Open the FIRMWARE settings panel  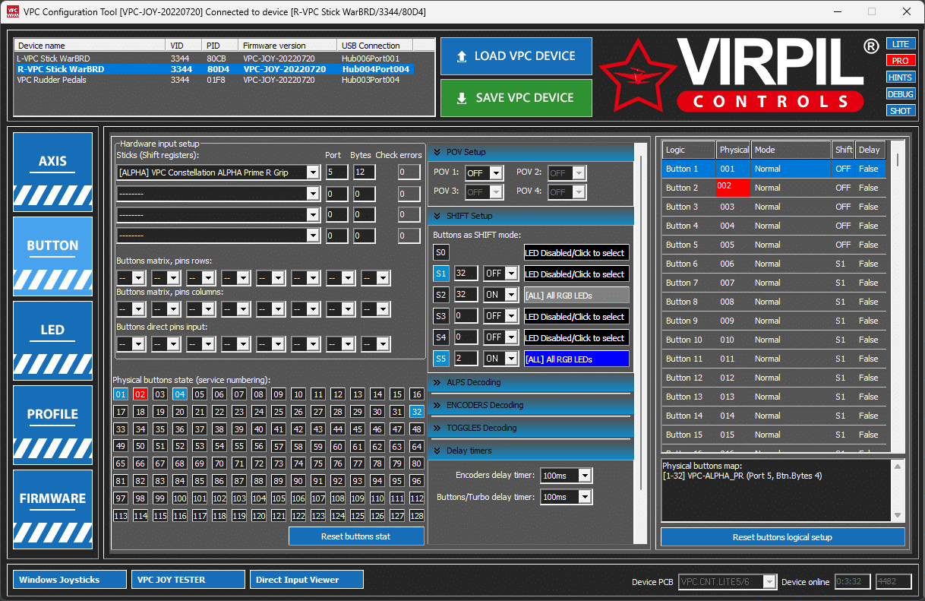(52, 509)
